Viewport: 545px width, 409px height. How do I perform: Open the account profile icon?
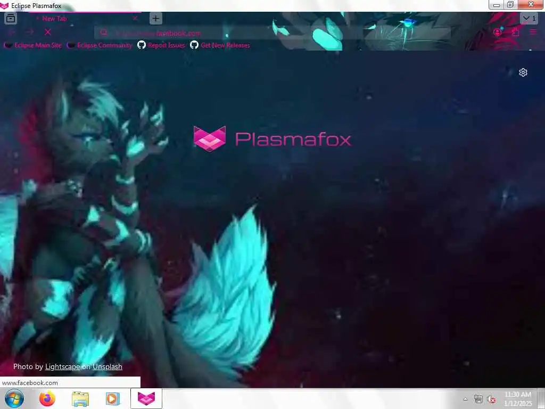tap(498, 32)
